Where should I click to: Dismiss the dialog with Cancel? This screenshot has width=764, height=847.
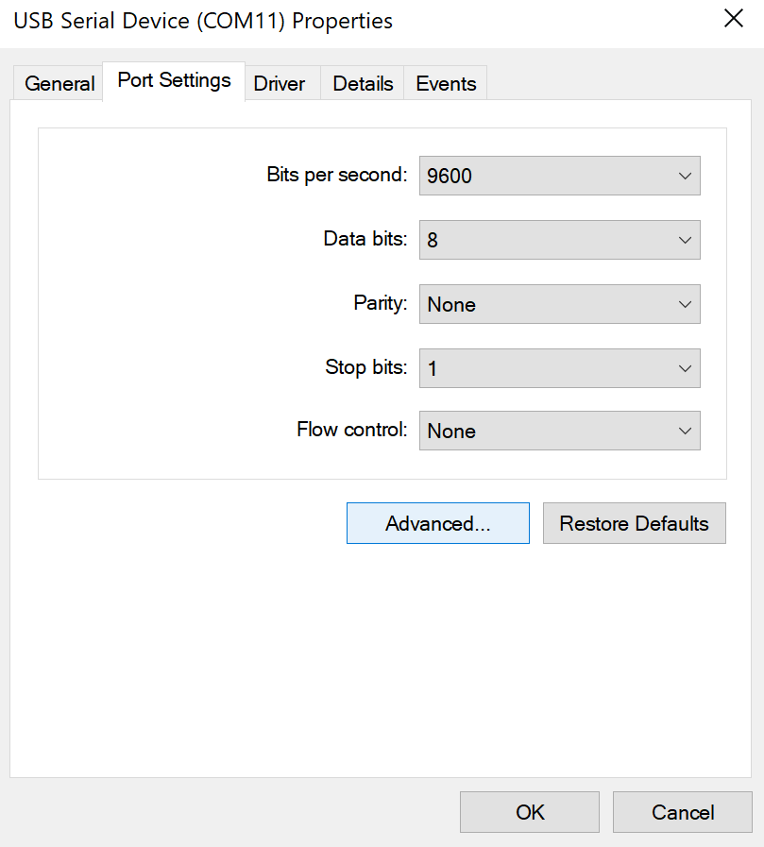(x=683, y=812)
